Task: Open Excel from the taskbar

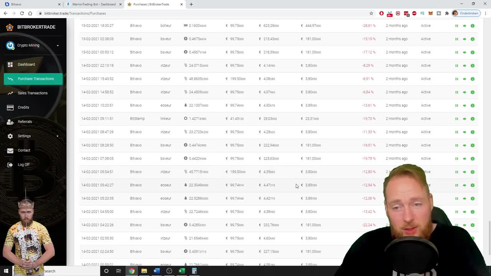Action: [x=182, y=271]
